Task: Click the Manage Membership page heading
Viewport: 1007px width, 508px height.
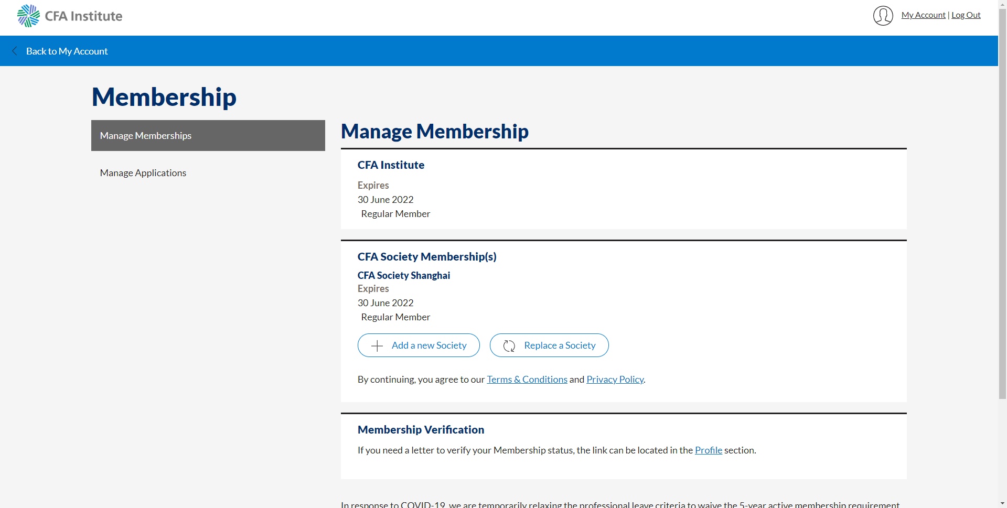Action: (x=435, y=131)
